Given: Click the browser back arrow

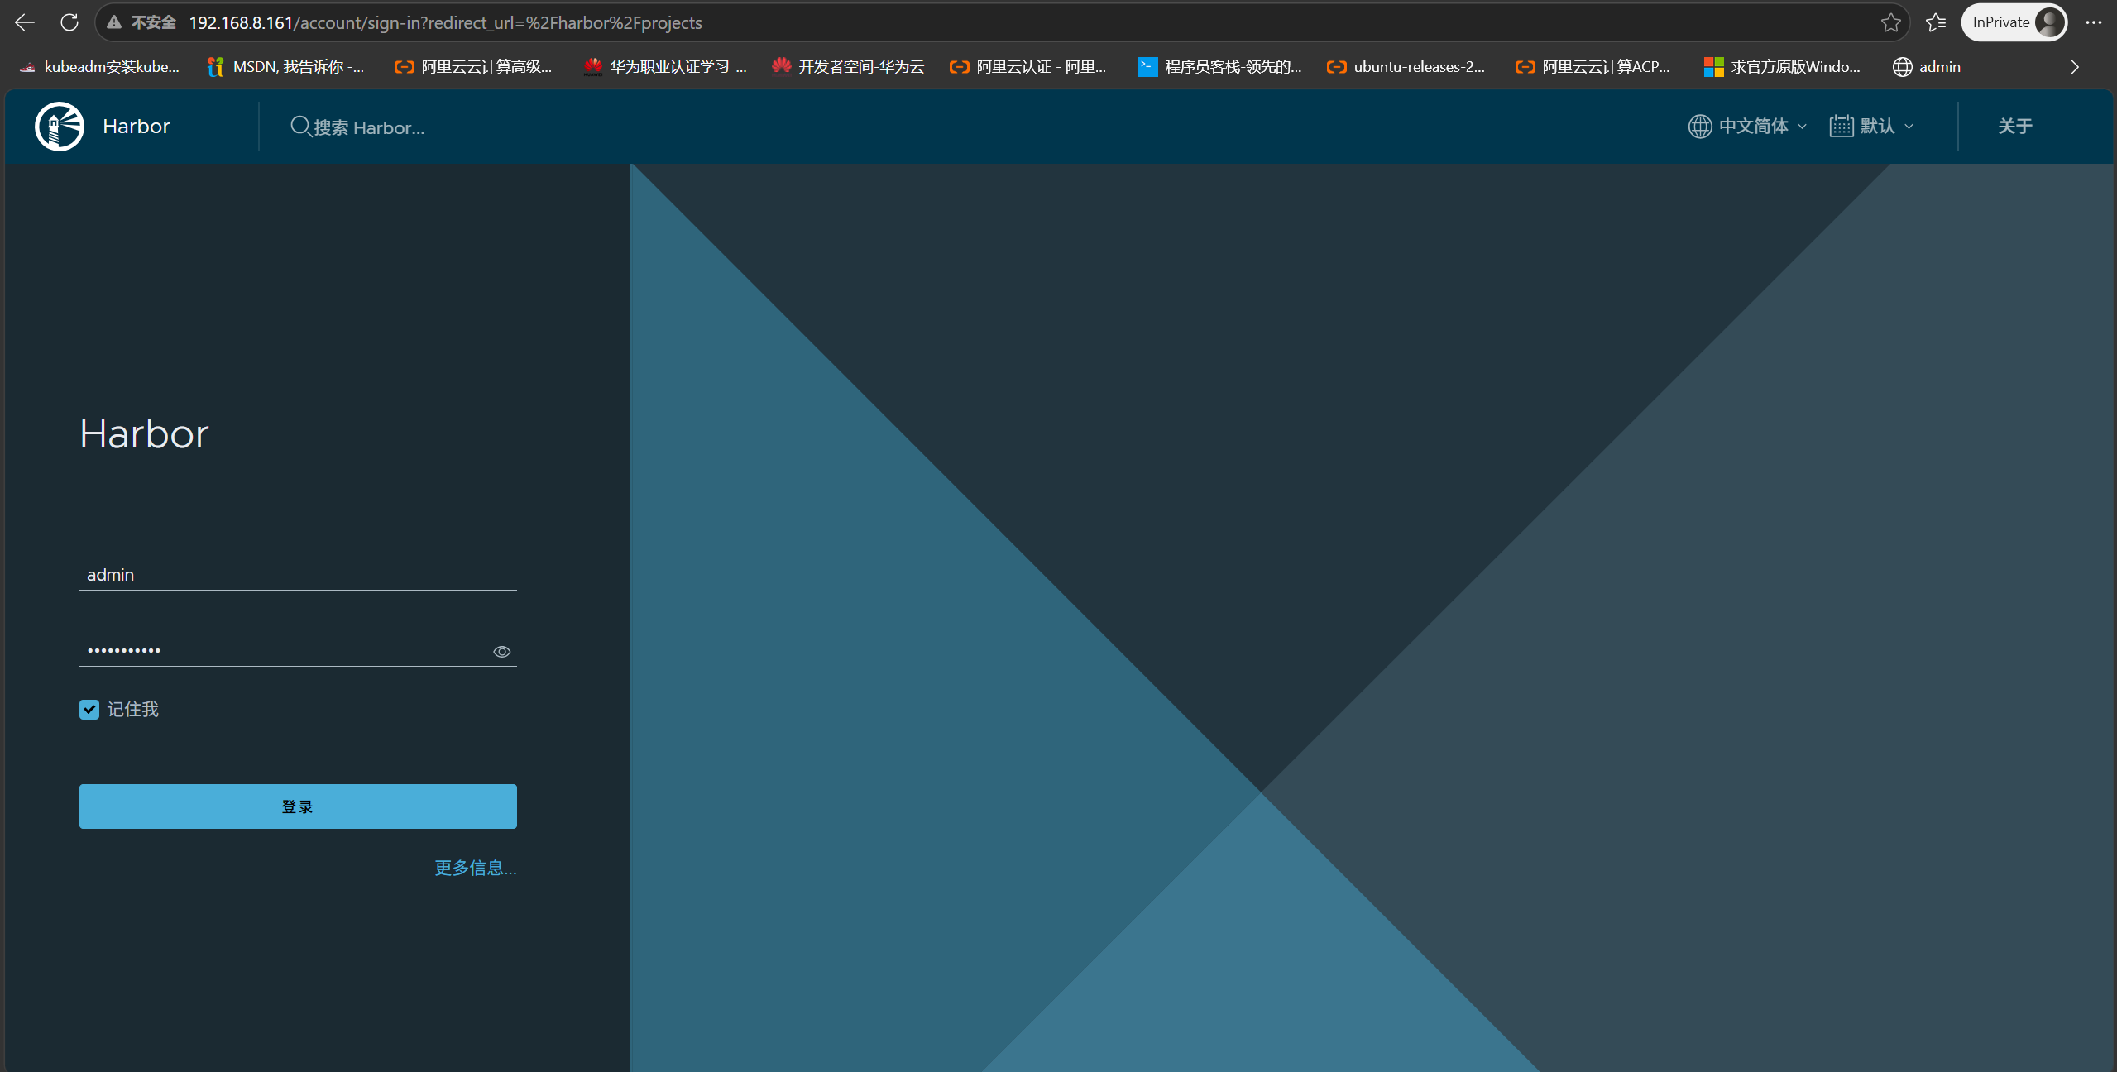Looking at the screenshot, I should click(x=25, y=22).
